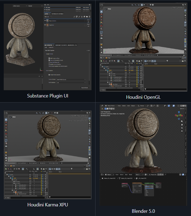
Task: Click the add fill layer bucket icon in Substance
Action: point(82,17)
